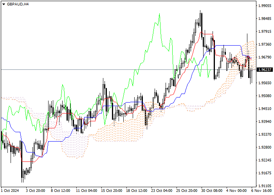Viewport: 274px width, 195px height.
Task: Select price scale value 1.94510
Action: point(265,109)
